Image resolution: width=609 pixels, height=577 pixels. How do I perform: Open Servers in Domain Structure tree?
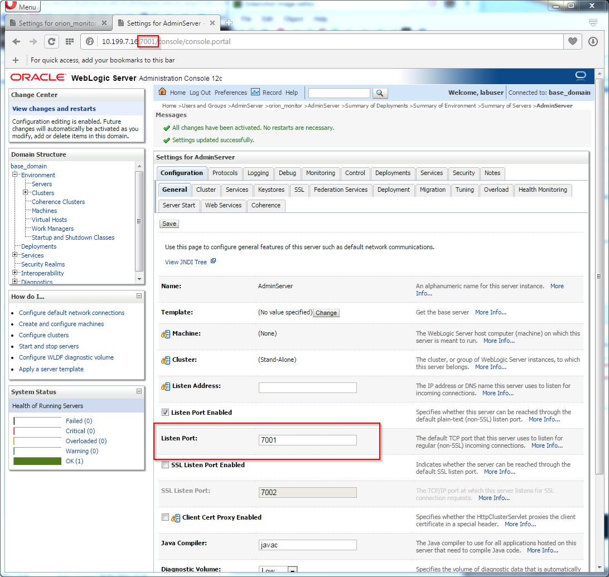pyautogui.click(x=42, y=184)
